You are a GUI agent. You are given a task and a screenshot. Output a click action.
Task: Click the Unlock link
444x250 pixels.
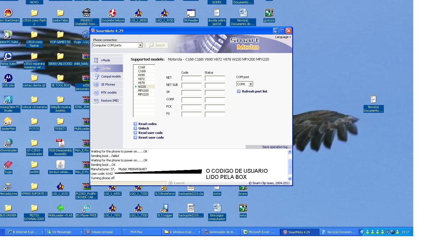[144, 128]
